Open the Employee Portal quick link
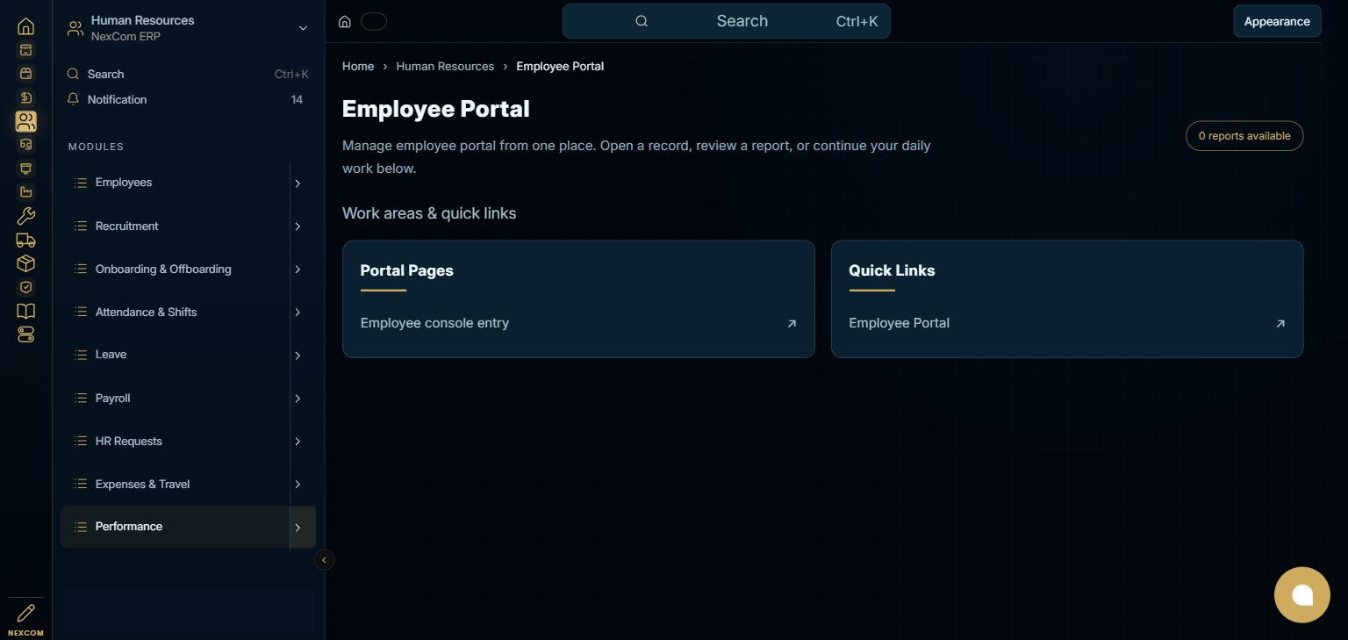 (x=1067, y=323)
